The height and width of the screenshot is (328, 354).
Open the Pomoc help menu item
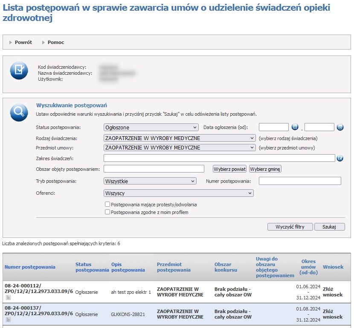[x=56, y=42]
